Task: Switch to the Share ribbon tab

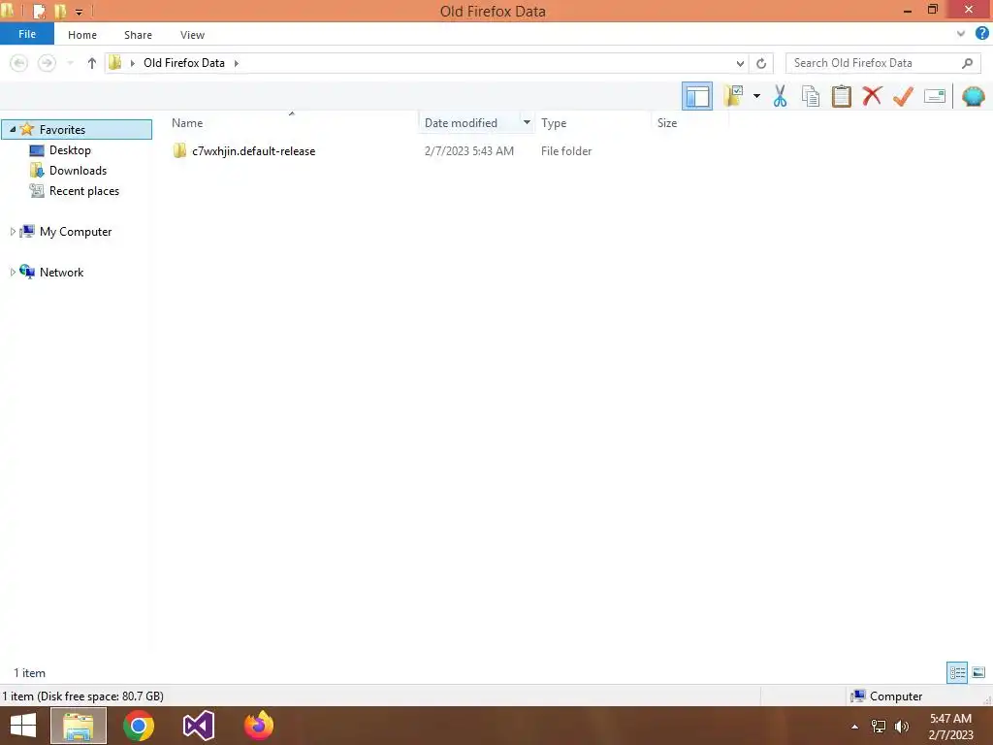Action: pyautogui.click(x=138, y=35)
